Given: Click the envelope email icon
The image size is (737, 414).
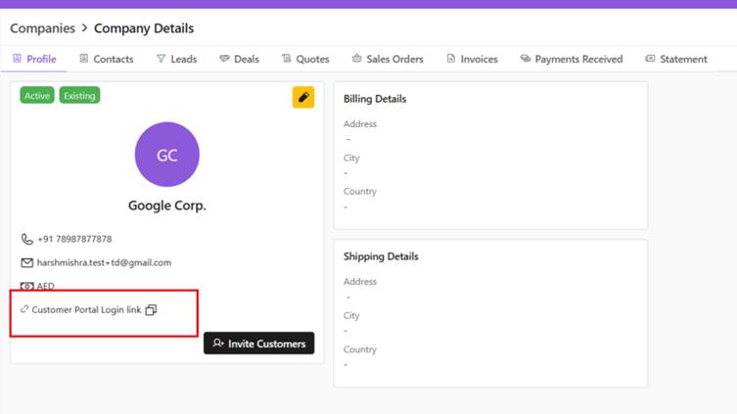Looking at the screenshot, I should coord(26,262).
